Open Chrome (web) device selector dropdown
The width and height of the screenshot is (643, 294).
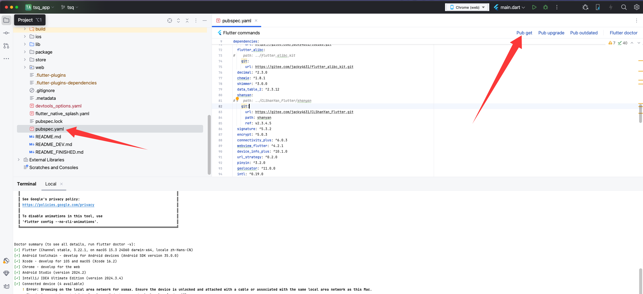[467, 7]
